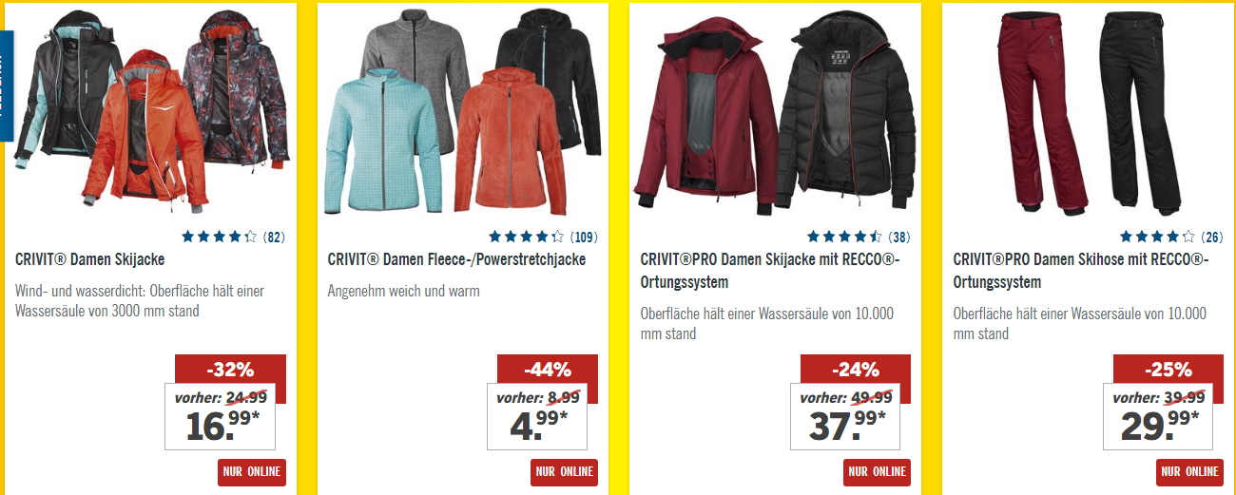Open the CRIVIT® Damen Skijacke title link
This screenshot has height=495, width=1236.
pos(90,259)
